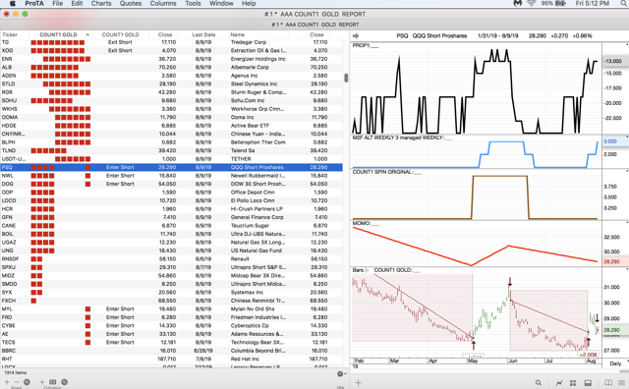The image size is (629, 389).
Task: Open the Daily timeframe dropdown
Action: tap(615, 363)
